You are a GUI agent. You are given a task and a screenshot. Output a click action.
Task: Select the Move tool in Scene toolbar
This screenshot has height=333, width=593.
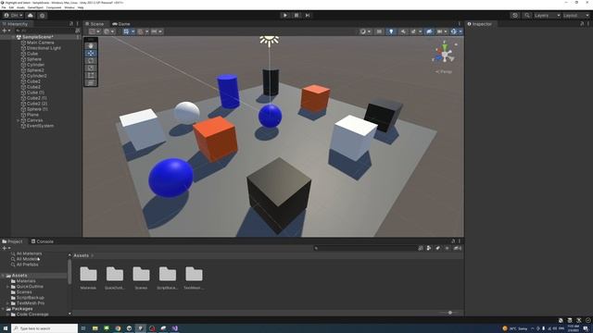tap(91, 54)
